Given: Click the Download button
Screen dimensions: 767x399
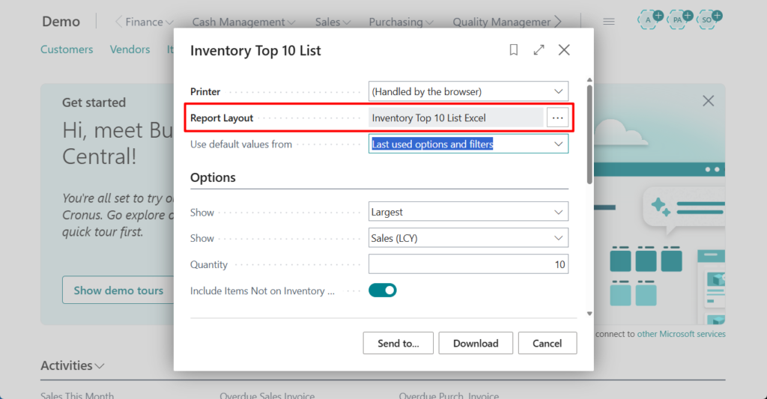Looking at the screenshot, I should (476, 343).
